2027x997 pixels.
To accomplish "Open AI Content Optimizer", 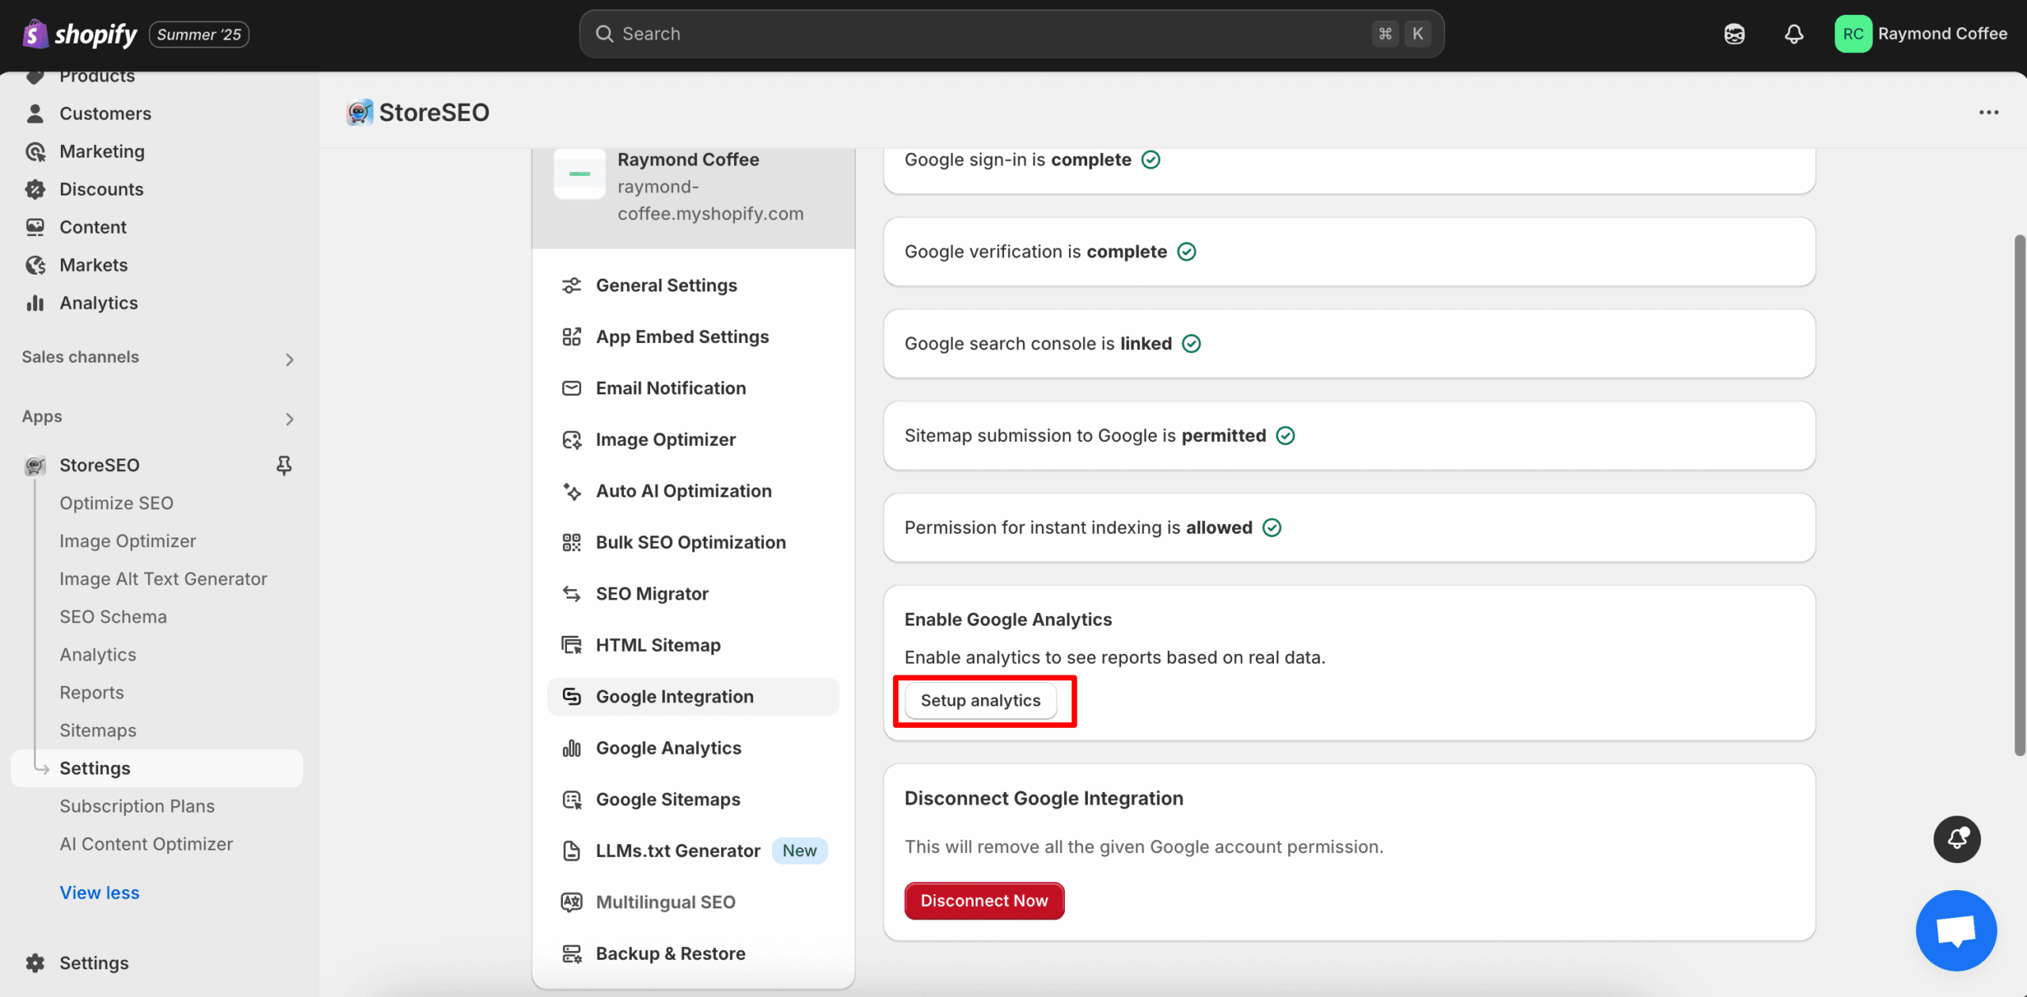I will [x=146, y=845].
